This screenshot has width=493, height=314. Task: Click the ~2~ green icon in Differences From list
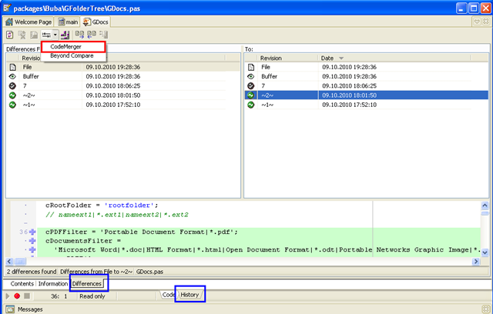(12, 95)
